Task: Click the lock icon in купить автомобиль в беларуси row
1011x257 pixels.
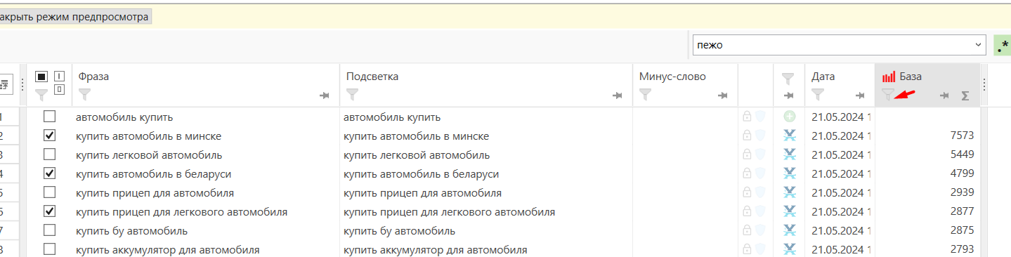Action: 748,173
